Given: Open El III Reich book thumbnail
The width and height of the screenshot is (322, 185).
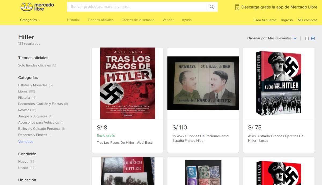Looking at the screenshot, I should pos(127,171).
